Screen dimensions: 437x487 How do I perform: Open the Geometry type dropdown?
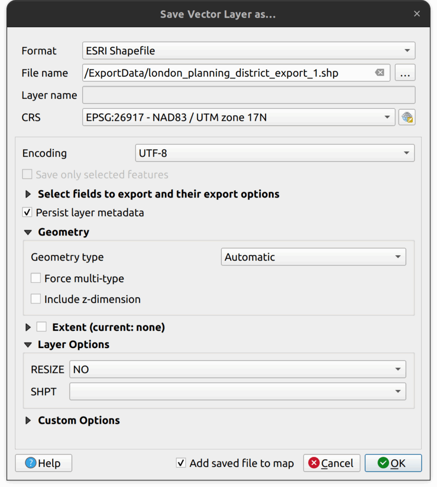click(313, 257)
